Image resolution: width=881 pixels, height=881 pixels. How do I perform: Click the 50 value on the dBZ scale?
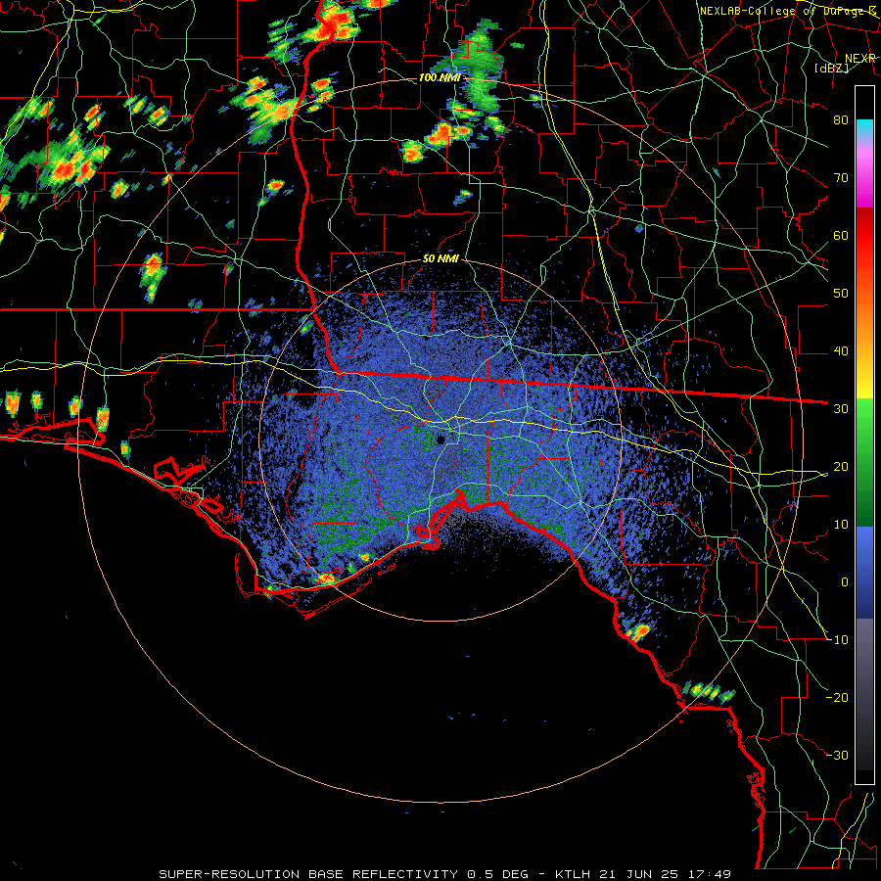click(841, 294)
